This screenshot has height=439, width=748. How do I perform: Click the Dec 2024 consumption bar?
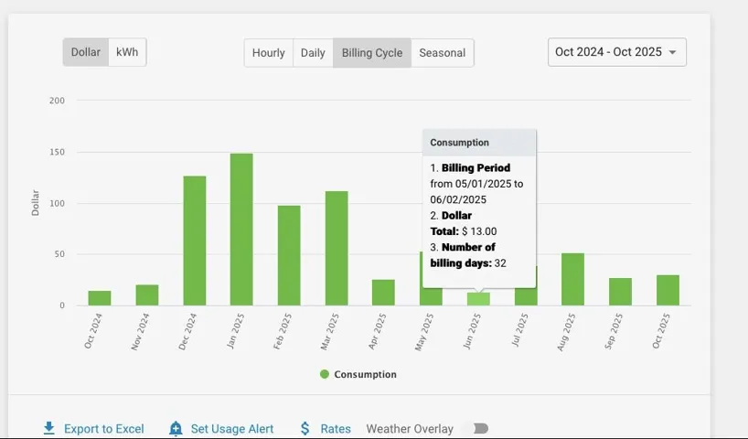pyautogui.click(x=195, y=241)
